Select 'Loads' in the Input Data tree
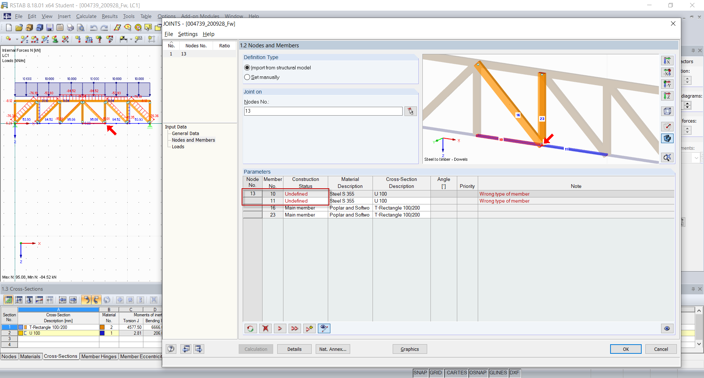This screenshot has height=378, width=704. [x=178, y=147]
